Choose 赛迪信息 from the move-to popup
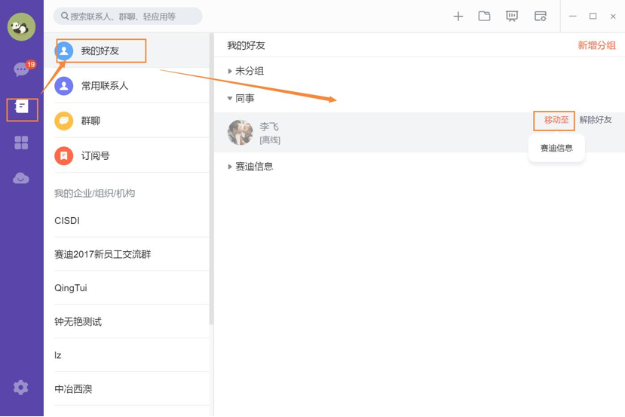The width and height of the screenshot is (625, 417). [556, 149]
